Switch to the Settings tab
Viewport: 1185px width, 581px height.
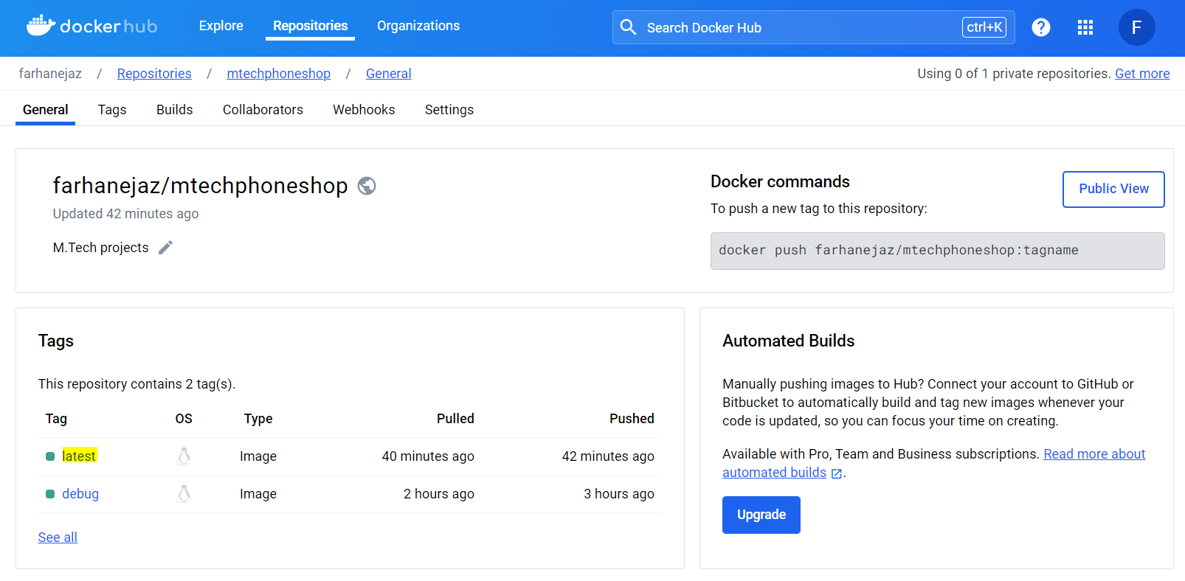click(449, 110)
